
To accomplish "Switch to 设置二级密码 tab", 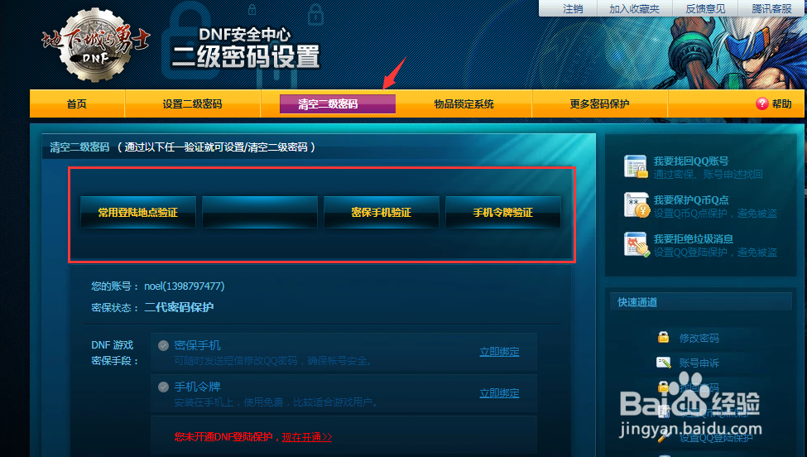I will tap(192, 104).
